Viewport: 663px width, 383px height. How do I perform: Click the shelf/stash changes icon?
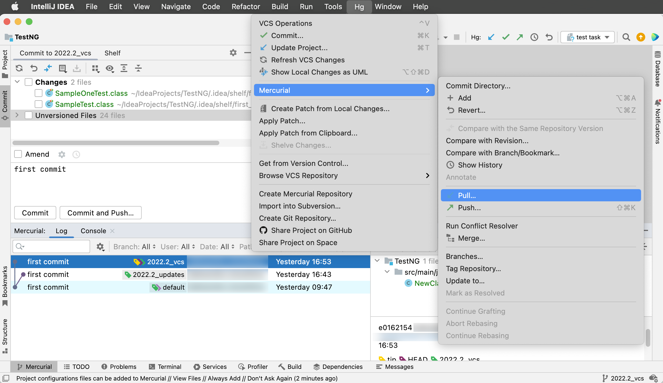point(78,68)
